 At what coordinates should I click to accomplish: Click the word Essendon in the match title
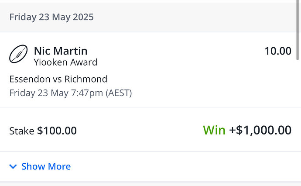pos(29,79)
